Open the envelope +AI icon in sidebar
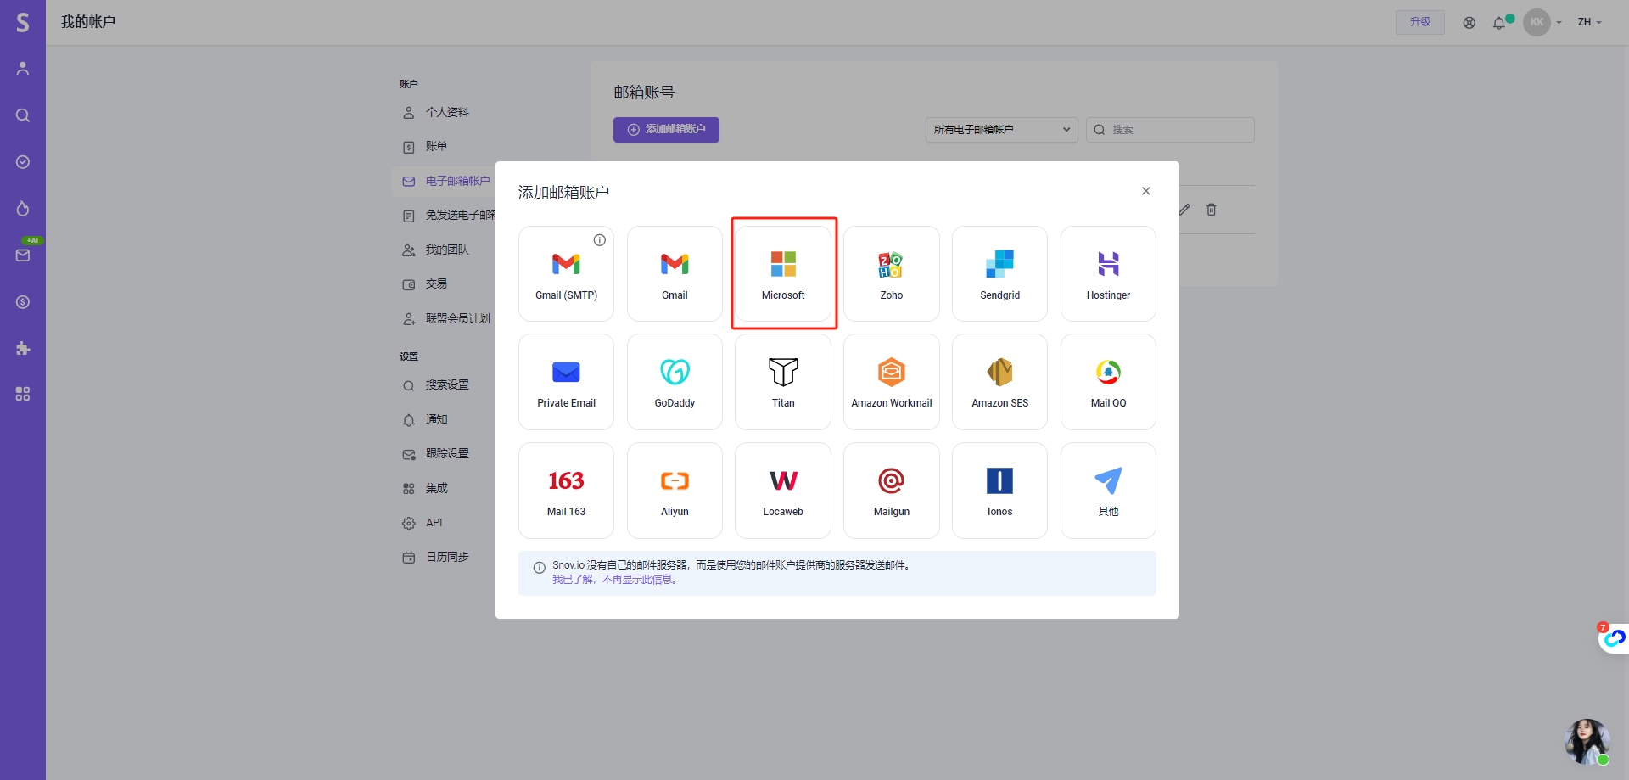This screenshot has width=1629, height=780. [23, 255]
